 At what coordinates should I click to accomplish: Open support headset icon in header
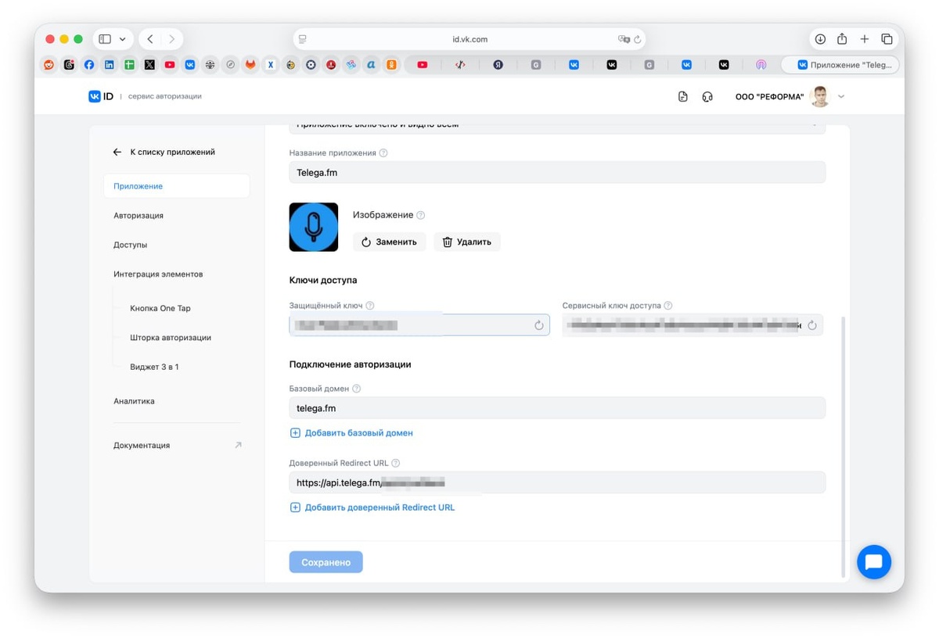tap(707, 96)
